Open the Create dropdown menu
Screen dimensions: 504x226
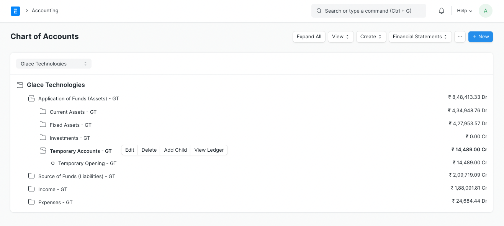pyautogui.click(x=371, y=37)
